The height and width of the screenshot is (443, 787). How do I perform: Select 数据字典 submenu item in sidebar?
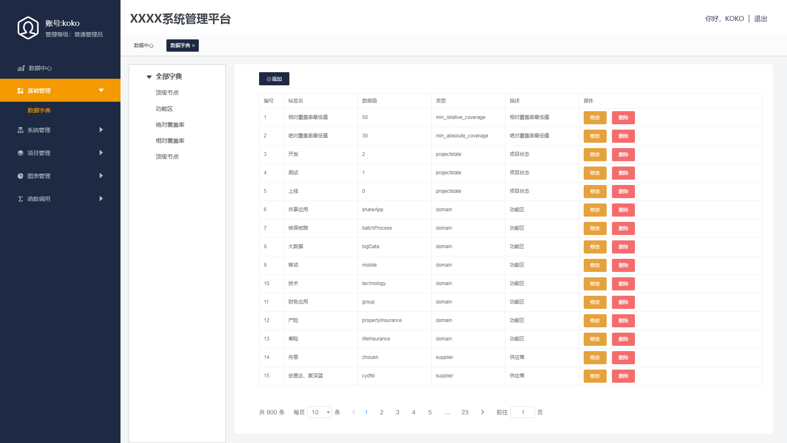[x=39, y=110]
